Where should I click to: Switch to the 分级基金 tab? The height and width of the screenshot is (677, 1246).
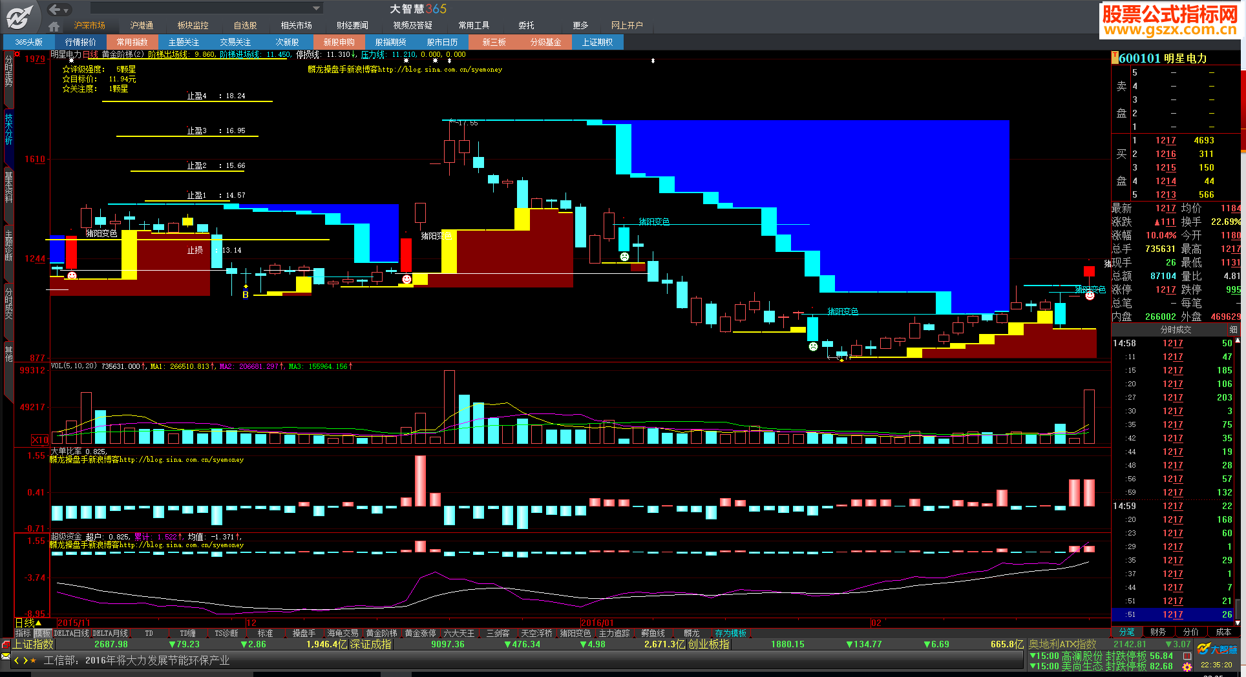[x=545, y=42]
